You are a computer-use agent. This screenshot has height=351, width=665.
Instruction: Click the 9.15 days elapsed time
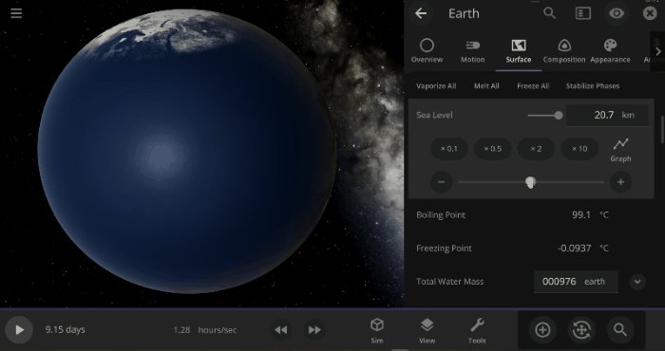(x=66, y=330)
